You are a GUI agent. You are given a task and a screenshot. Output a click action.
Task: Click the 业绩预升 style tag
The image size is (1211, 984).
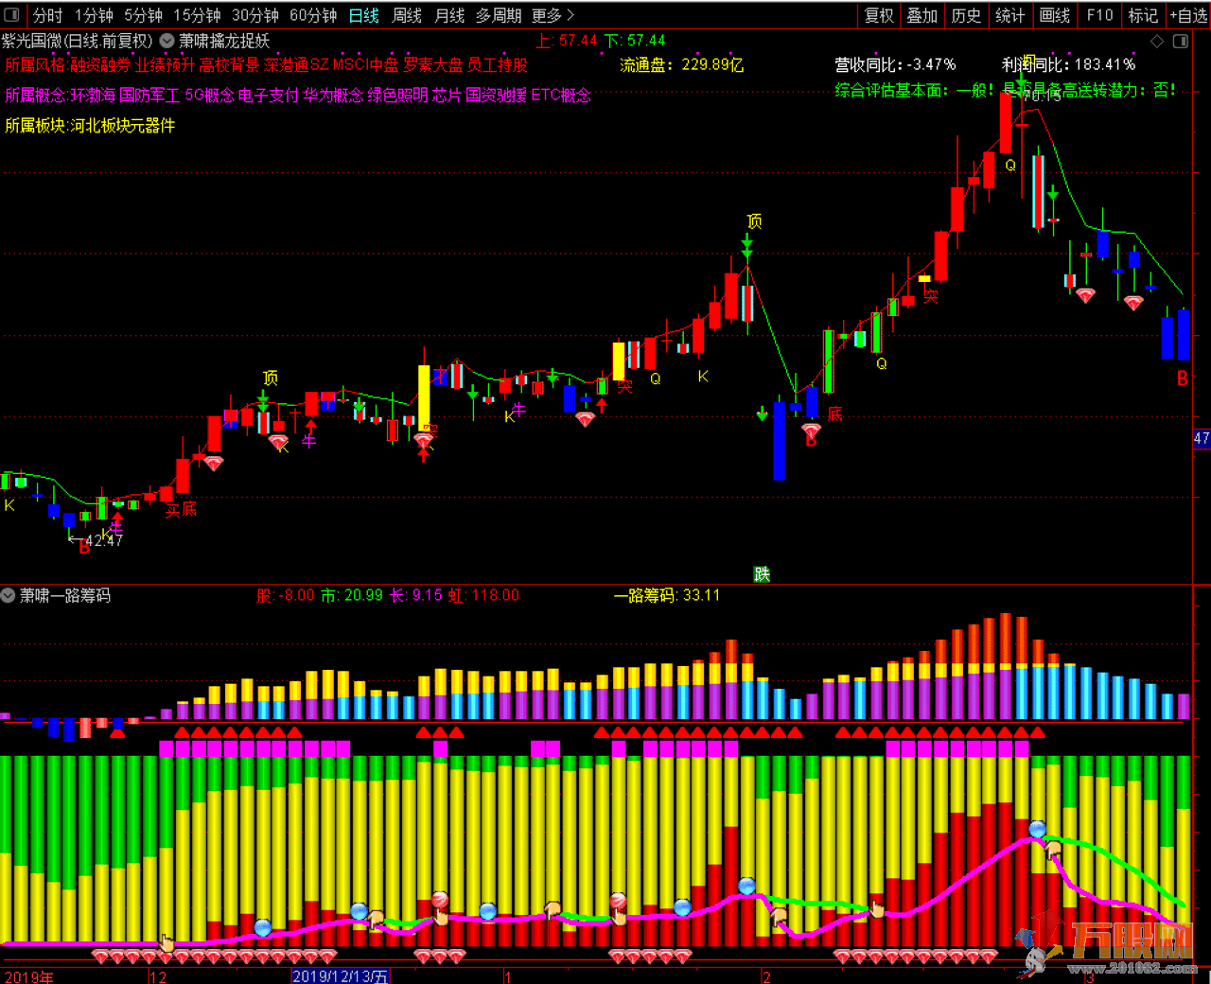[x=165, y=65]
